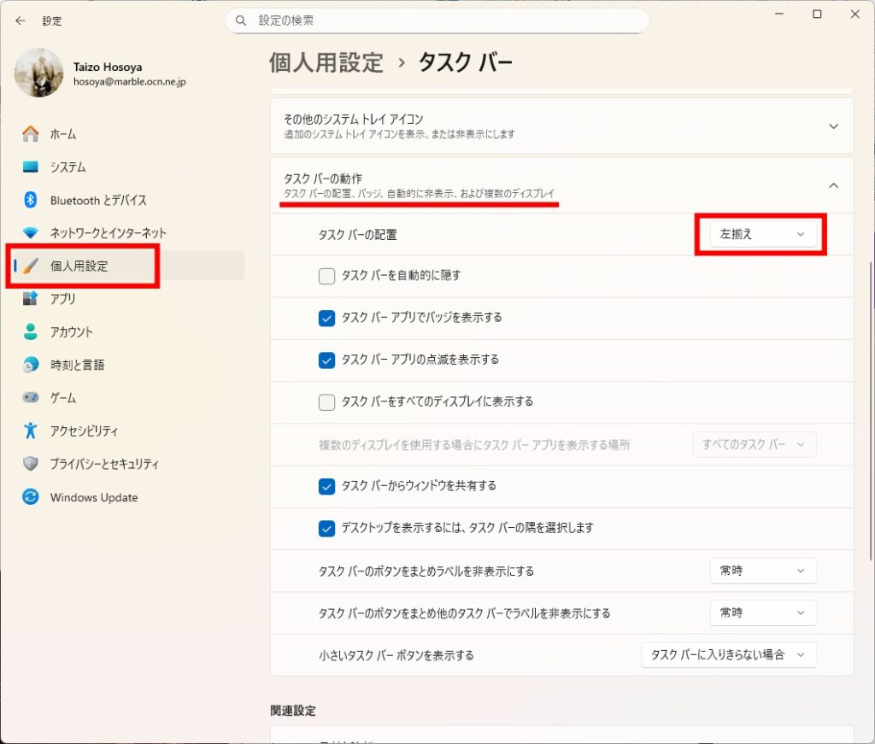
Task: Select 時刻と言語 in the sidebar
Action: click(x=77, y=365)
